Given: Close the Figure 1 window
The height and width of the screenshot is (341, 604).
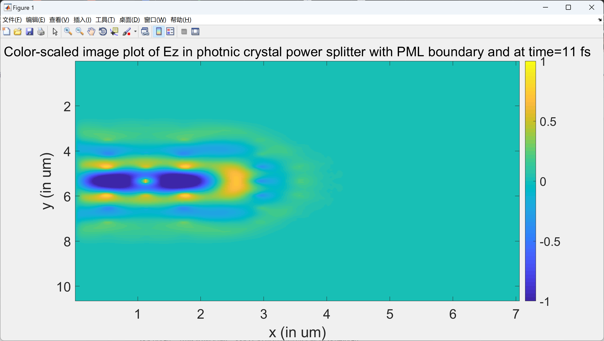Looking at the screenshot, I should [592, 8].
